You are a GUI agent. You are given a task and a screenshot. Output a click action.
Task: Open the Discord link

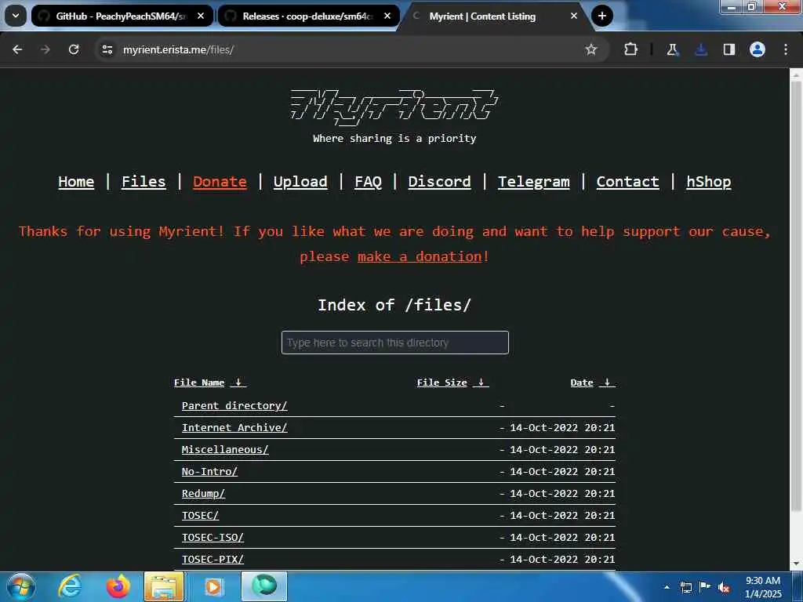tap(439, 182)
